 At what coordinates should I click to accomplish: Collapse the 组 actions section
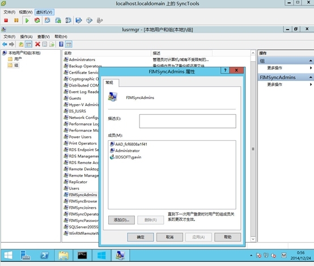pos(311,61)
